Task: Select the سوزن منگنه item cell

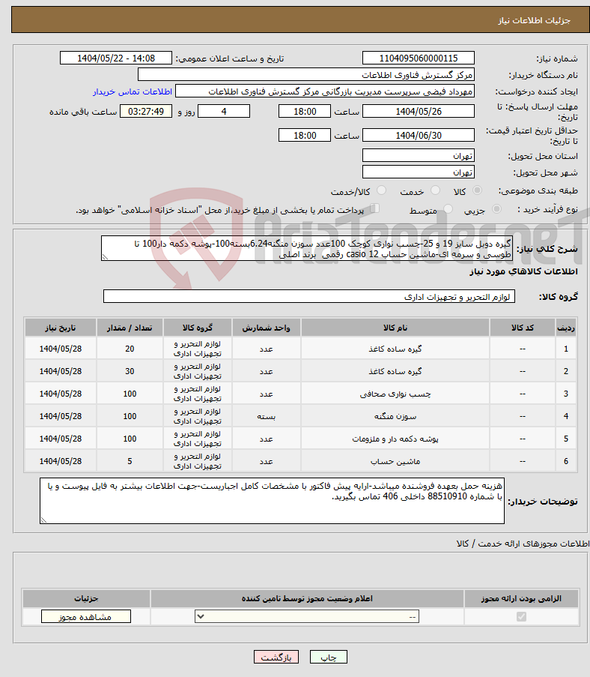Action: (395, 416)
